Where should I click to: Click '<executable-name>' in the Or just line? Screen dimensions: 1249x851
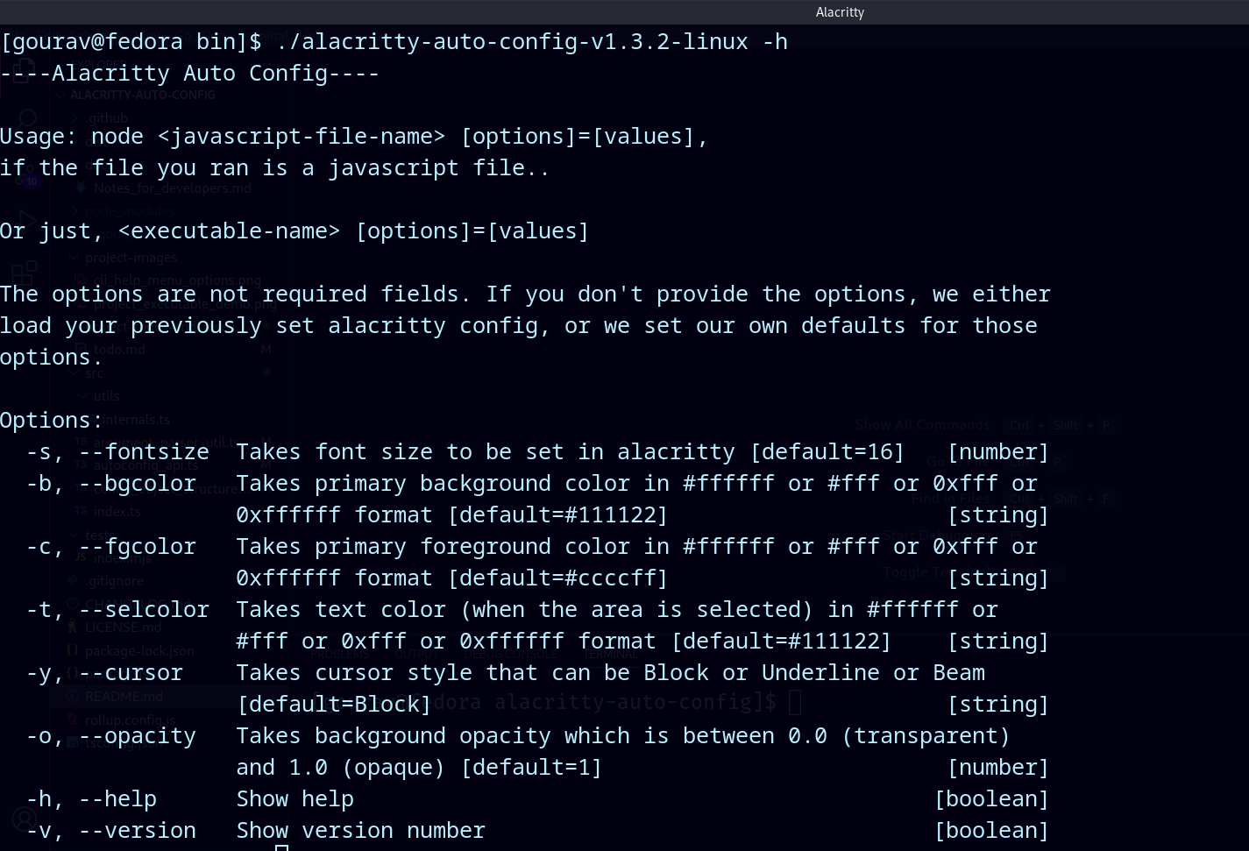229,230
